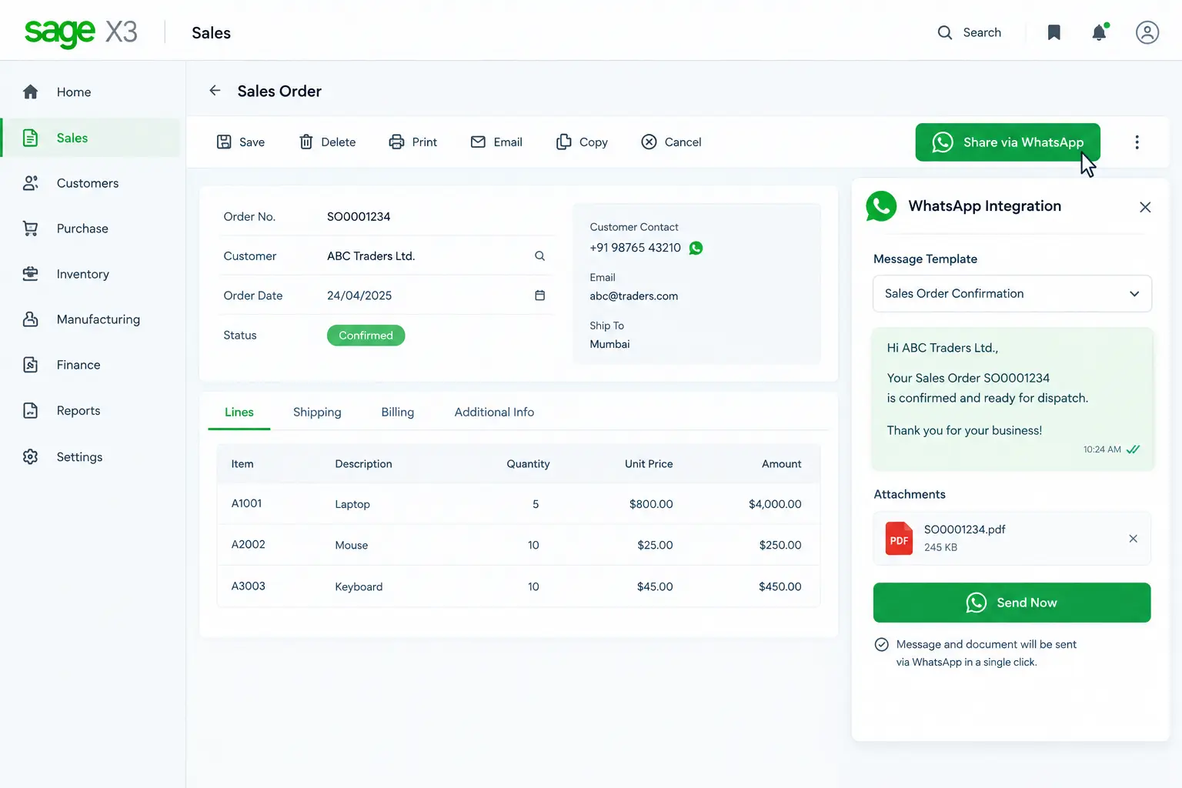
Task: Click the Quantity column header
Action: [x=528, y=464]
